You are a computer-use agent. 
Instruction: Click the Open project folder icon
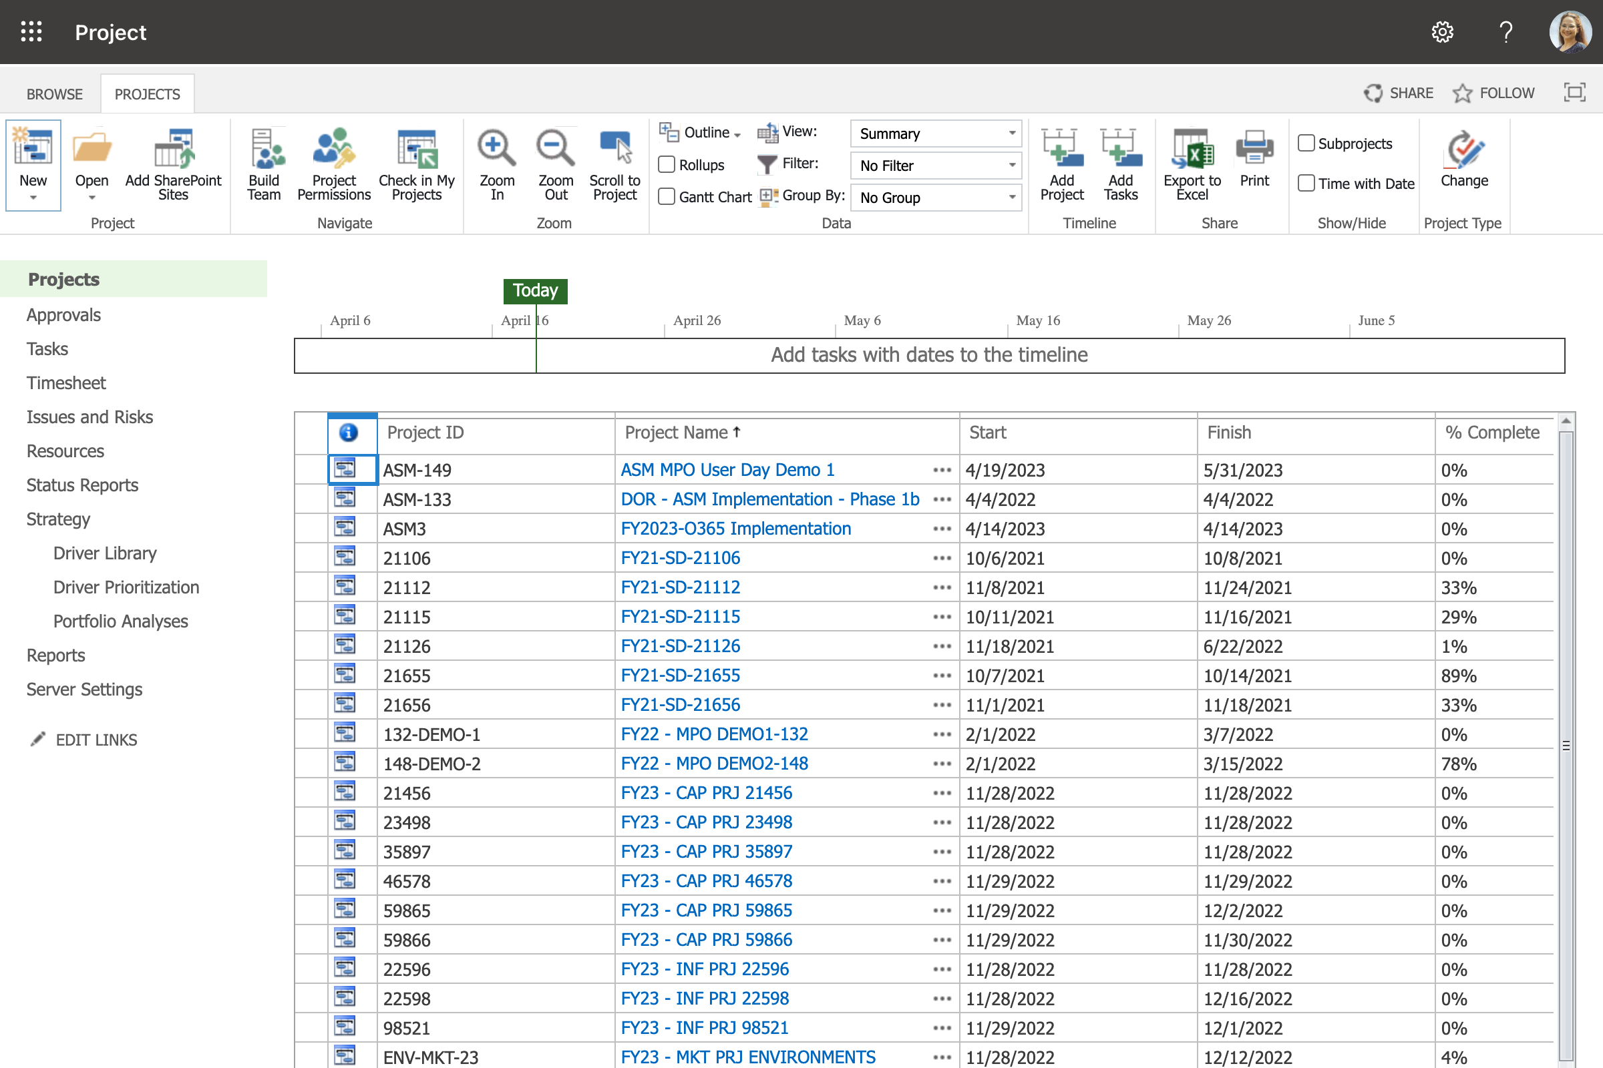pyautogui.click(x=92, y=147)
